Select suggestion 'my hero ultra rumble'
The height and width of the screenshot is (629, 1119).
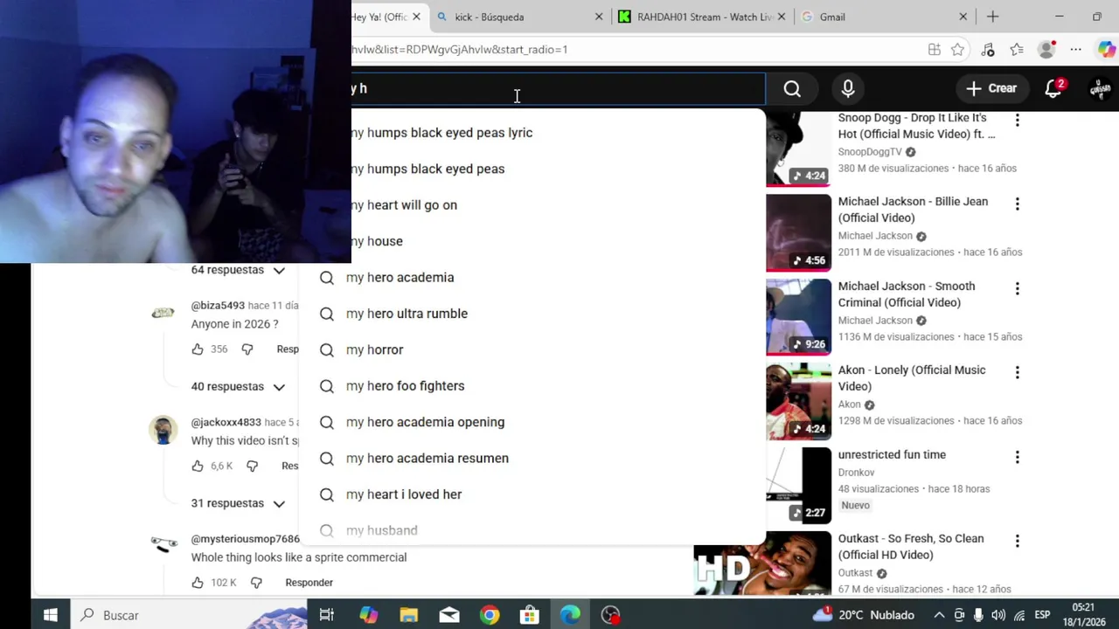[x=532, y=314]
